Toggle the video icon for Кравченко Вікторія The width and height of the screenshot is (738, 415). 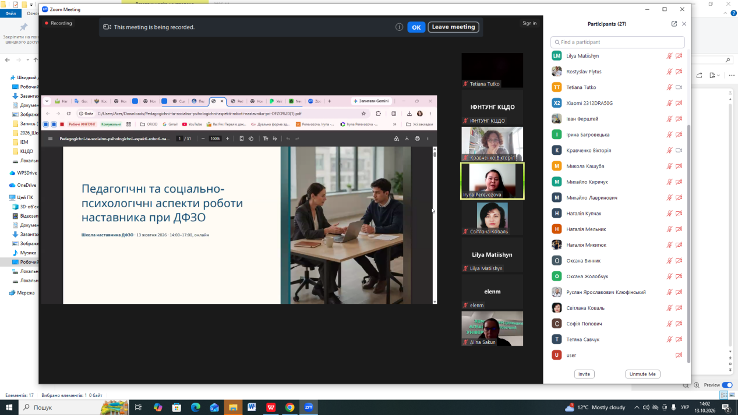tap(679, 150)
